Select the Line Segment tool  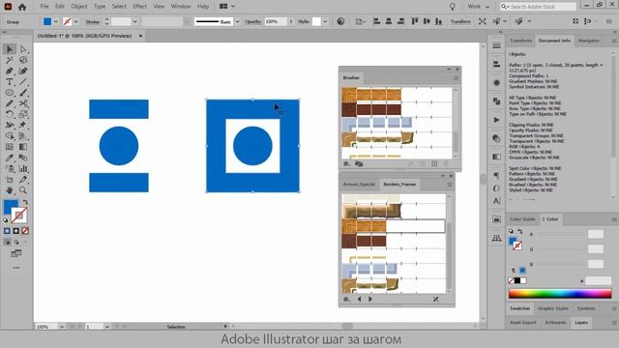click(x=23, y=82)
